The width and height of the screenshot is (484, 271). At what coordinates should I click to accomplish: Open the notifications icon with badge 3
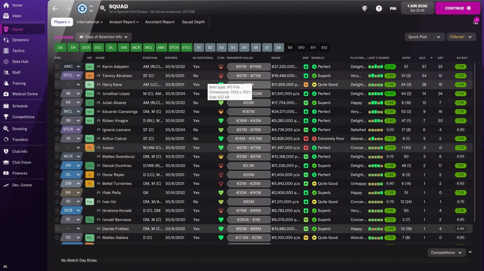(x=475, y=21)
